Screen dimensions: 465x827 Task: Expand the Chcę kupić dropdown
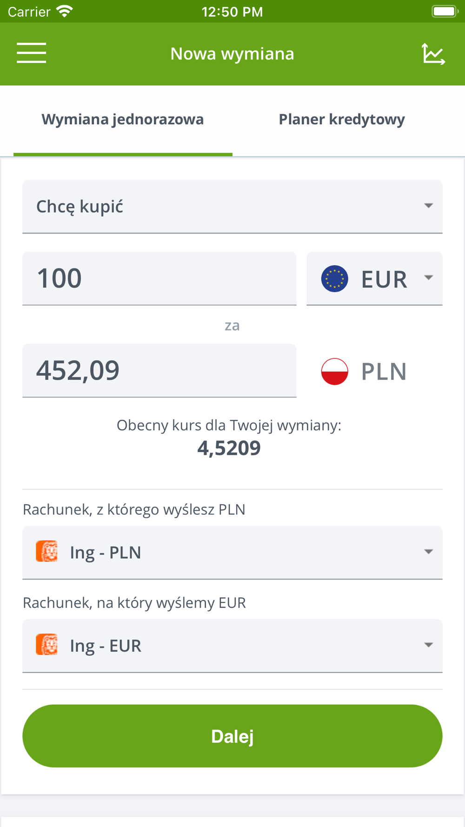232,206
